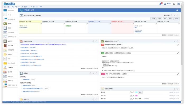Screen dimensions: 185x105
Task: Open the green bulletin board sidebar icon
Action: pyautogui.click(x=5, y=24)
